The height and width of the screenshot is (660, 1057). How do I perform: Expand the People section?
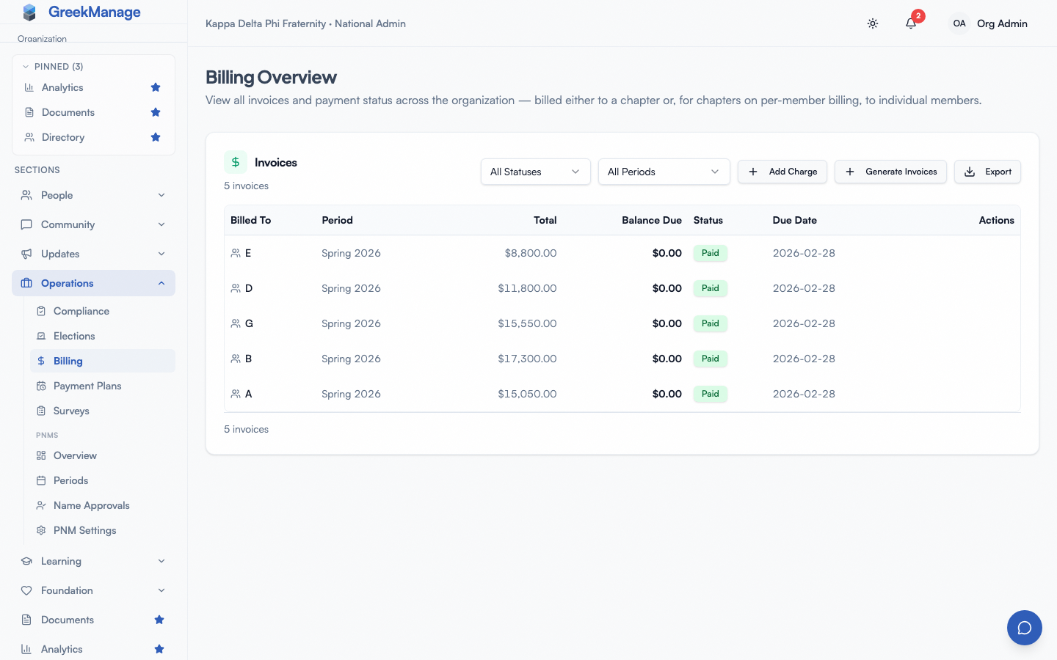pos(93,195)
